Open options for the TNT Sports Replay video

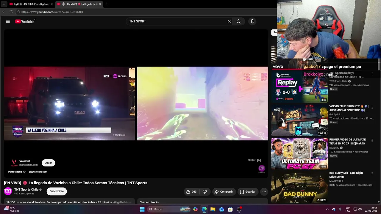pyautogui.click(x=372, y=74)
